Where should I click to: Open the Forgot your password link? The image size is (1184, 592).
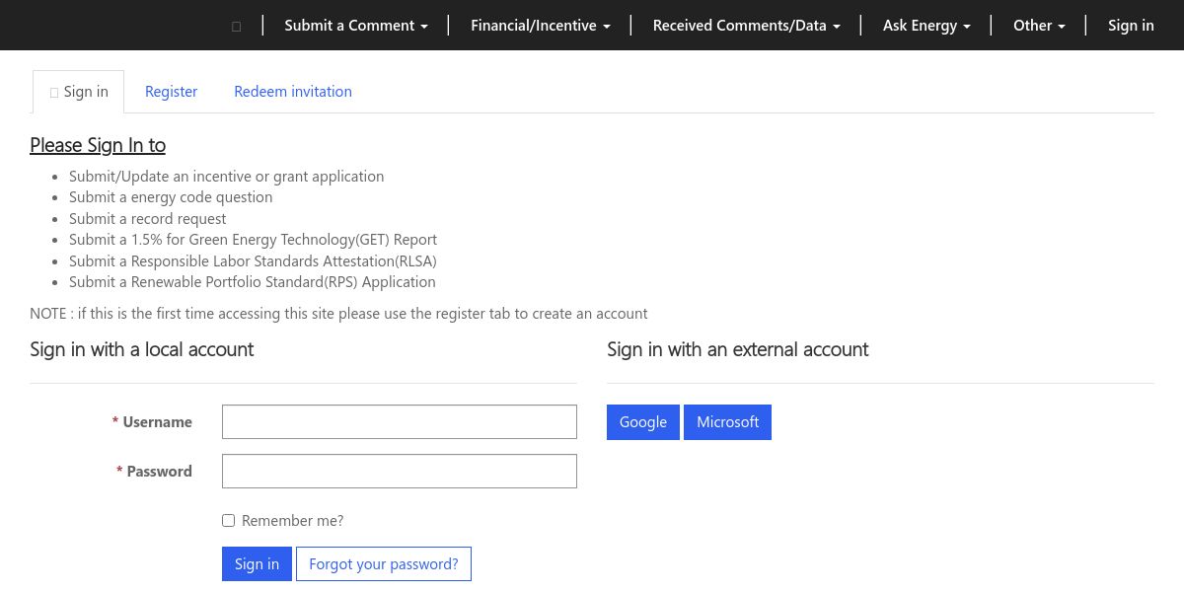383,564
